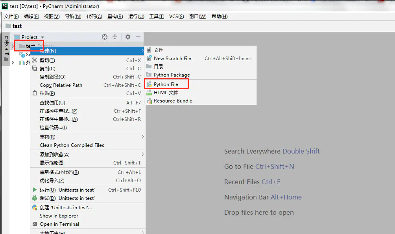The width and height of the screenshot is (395, 234).
Task: Expand the external libraries tree node
Action: pyautogui.click(x=13, y=62)
